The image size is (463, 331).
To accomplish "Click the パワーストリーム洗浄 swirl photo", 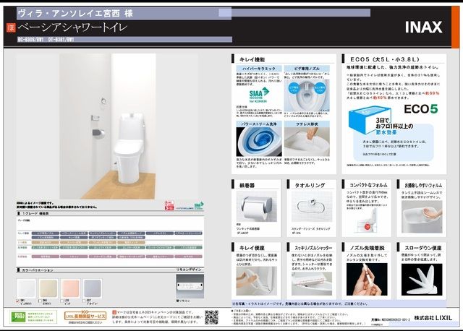I will [259, 142].
